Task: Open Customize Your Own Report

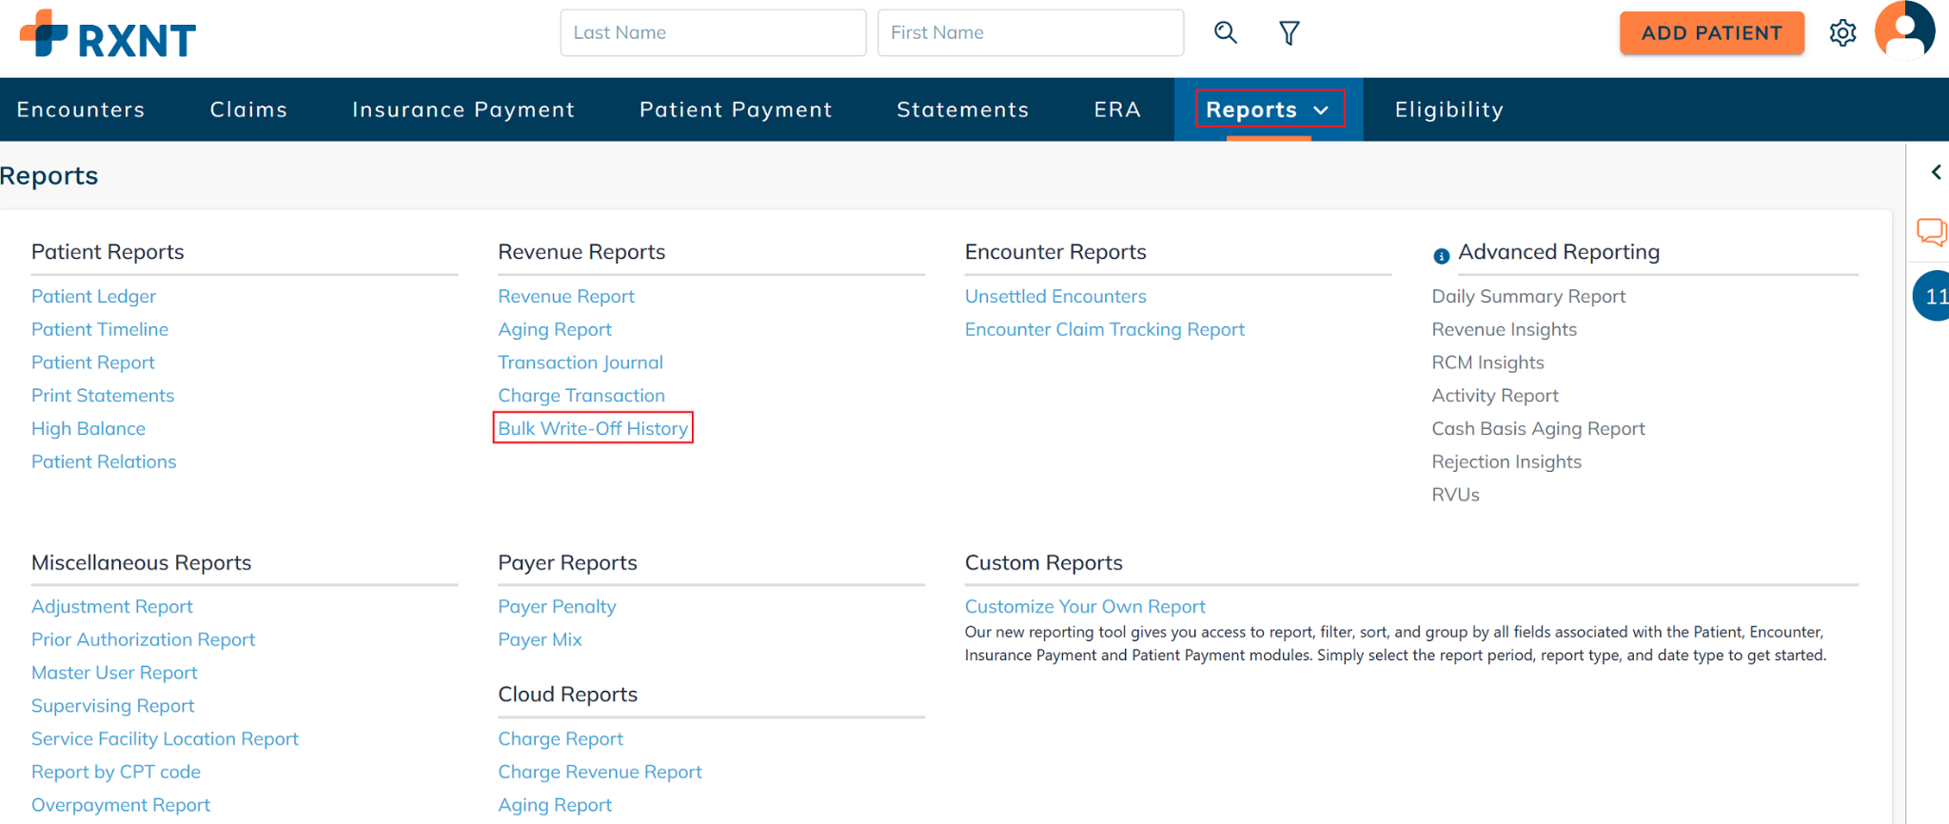Action: (1085, 606)
